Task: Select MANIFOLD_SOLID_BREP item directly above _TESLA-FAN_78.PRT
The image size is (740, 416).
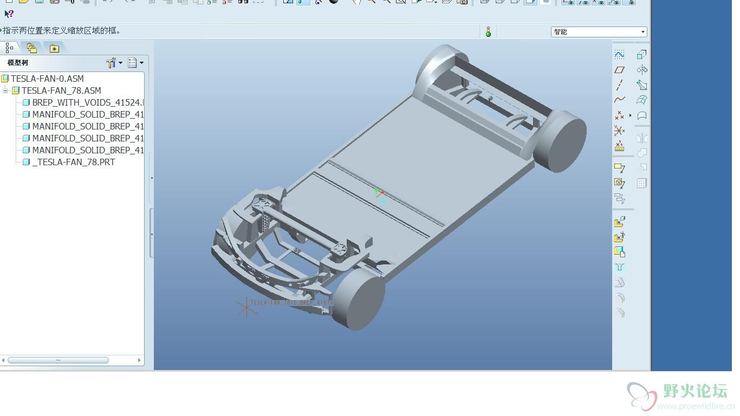Action: tap(88, 150)
